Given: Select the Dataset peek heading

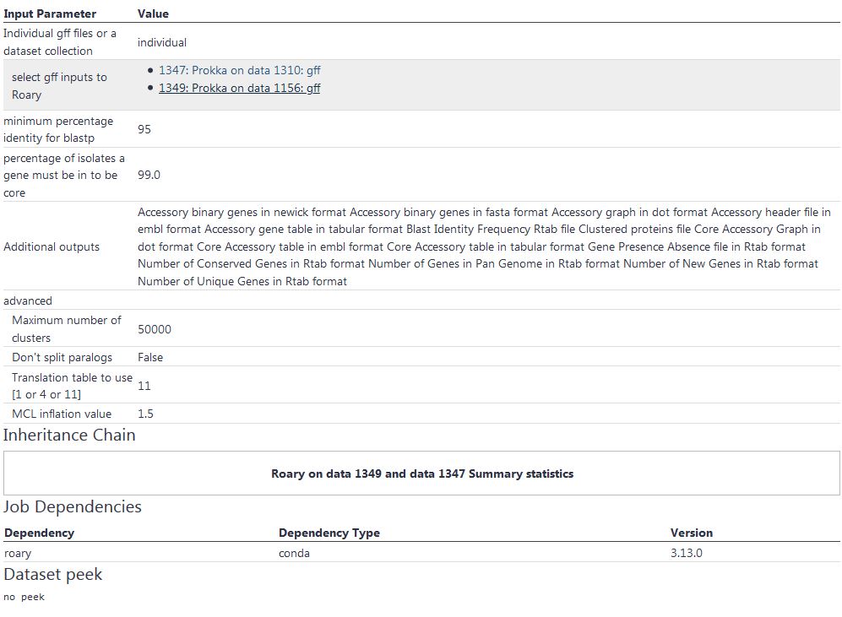Looking at the screenshot, I should tap(52, 574).
